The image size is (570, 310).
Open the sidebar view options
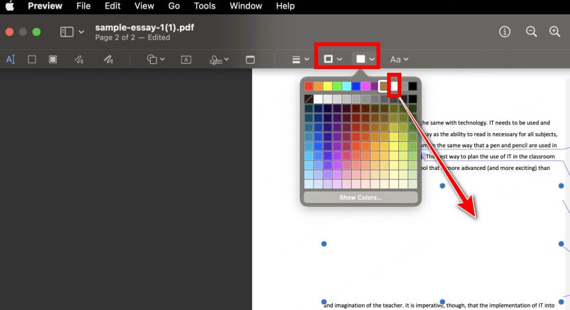[x=72, y=32]
